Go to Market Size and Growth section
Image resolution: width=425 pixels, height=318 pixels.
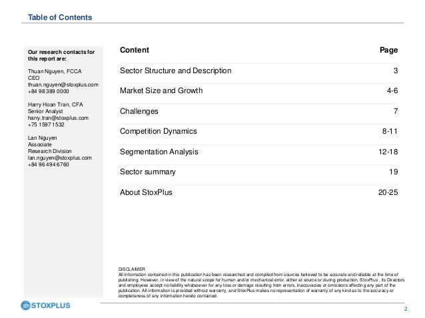click(x=161, y=90)
